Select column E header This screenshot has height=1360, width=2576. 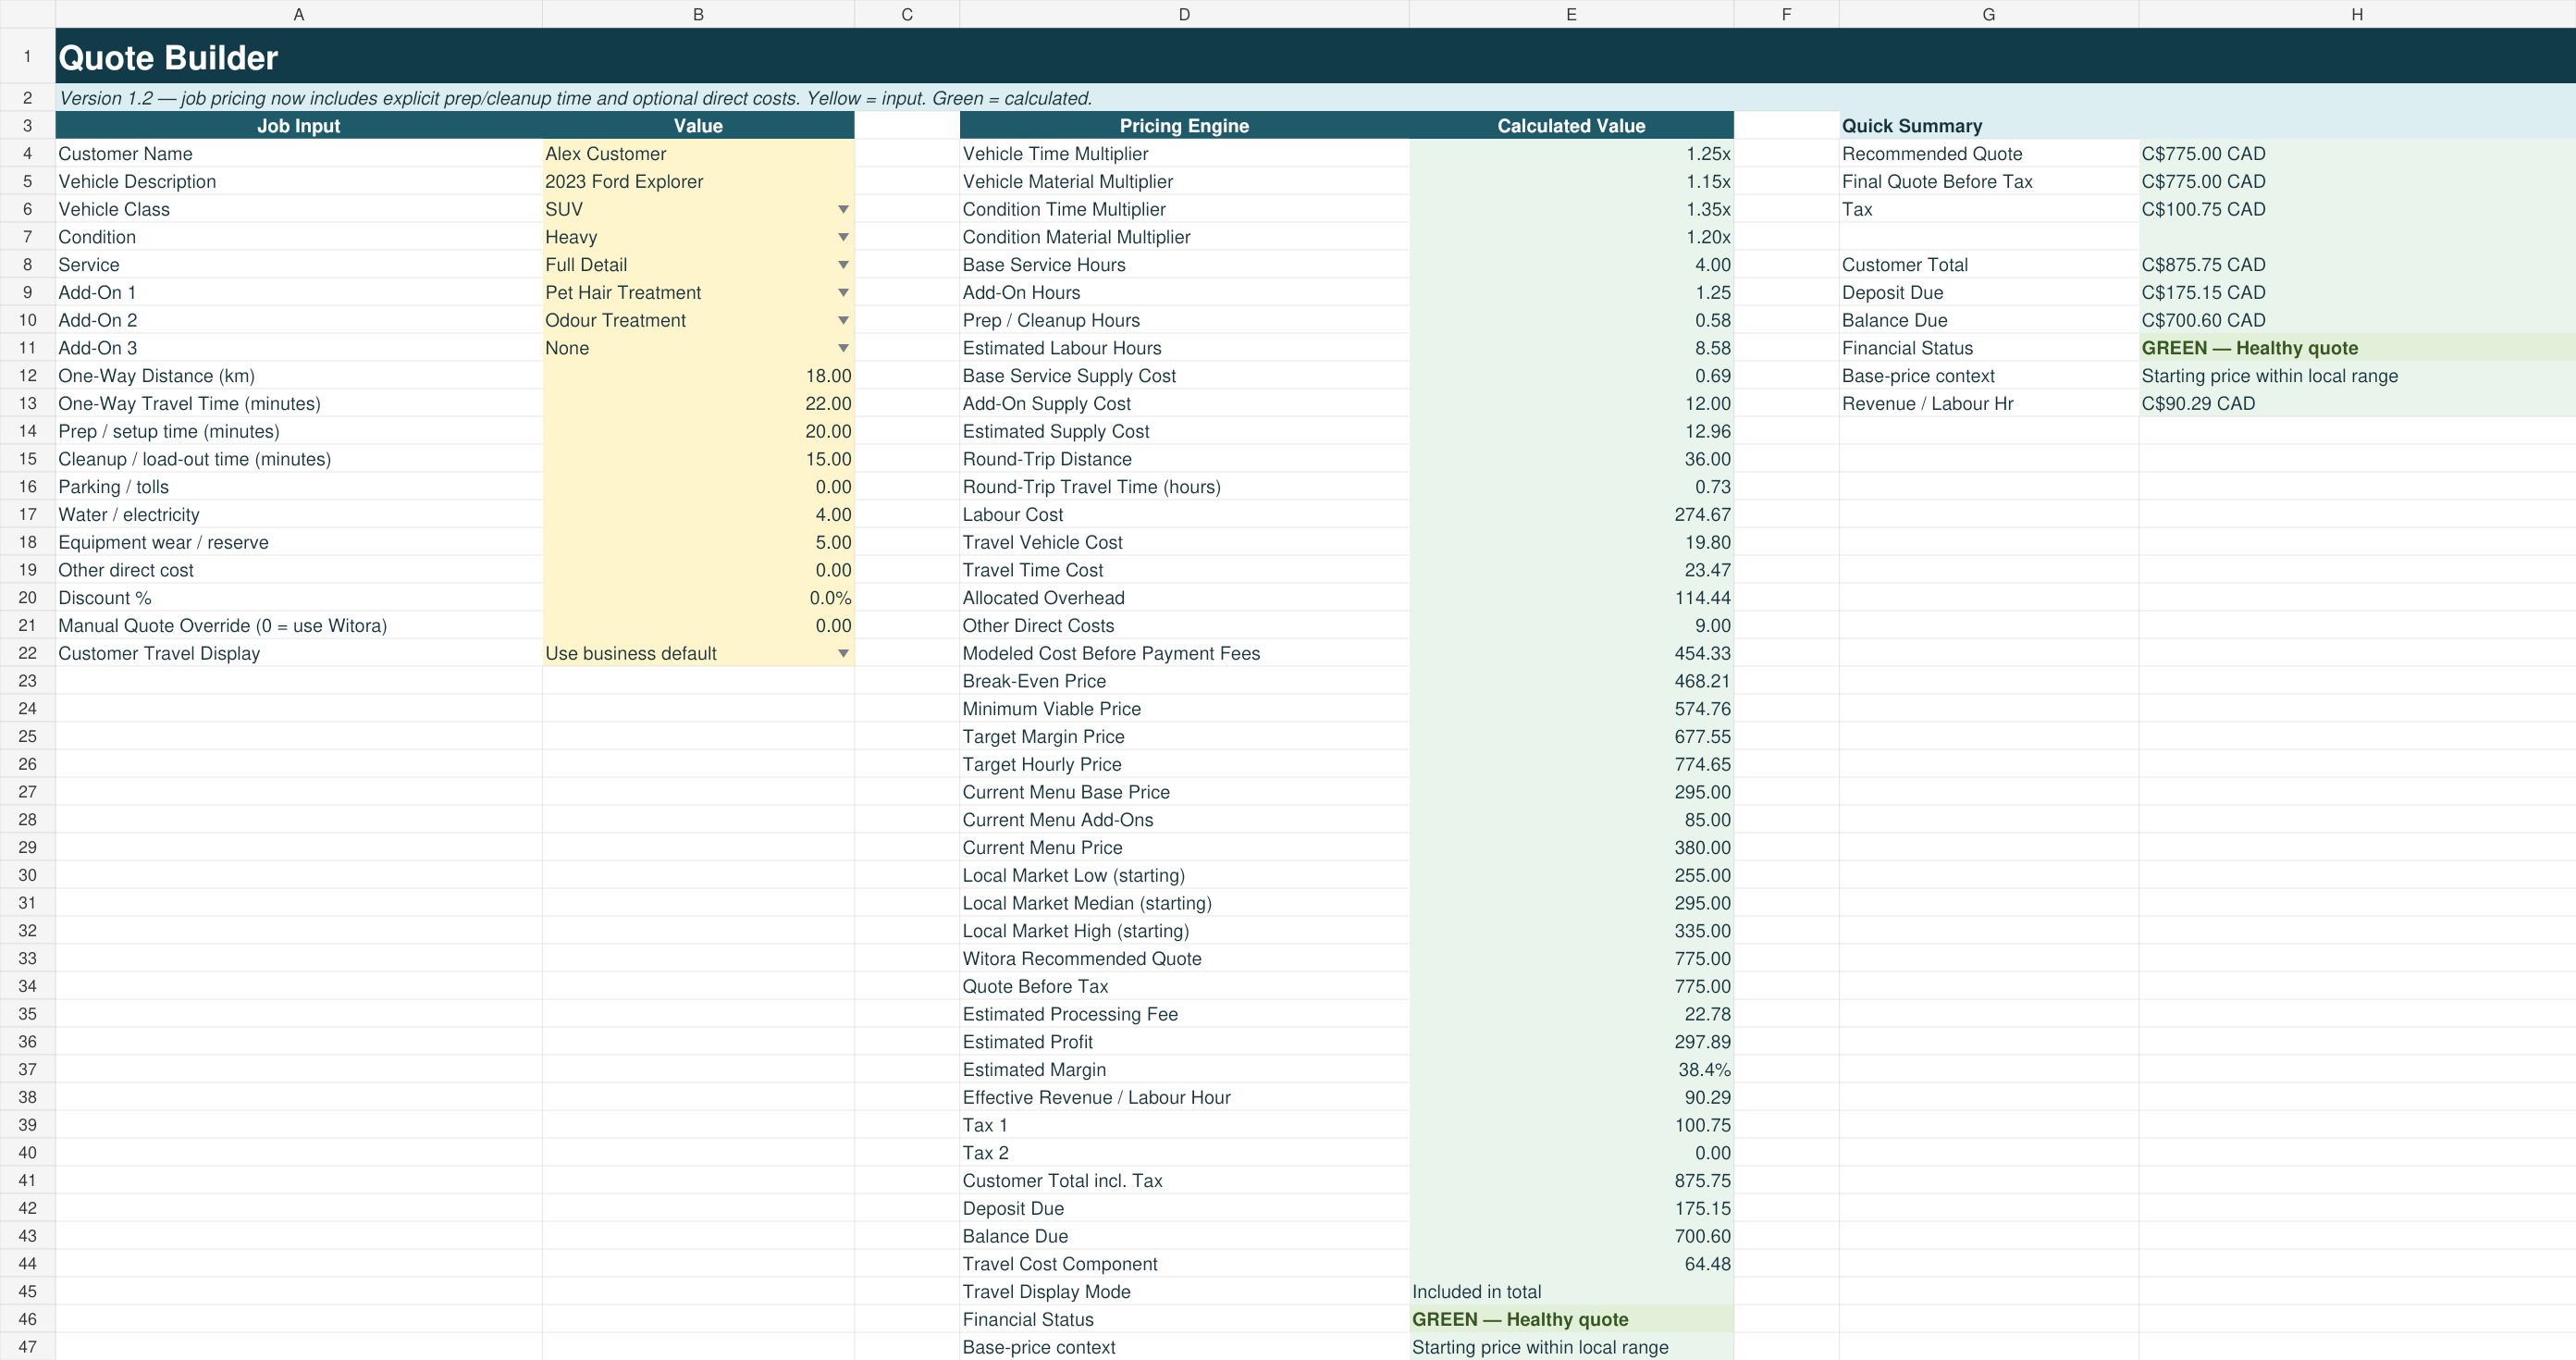click(x=1571, y=14)
